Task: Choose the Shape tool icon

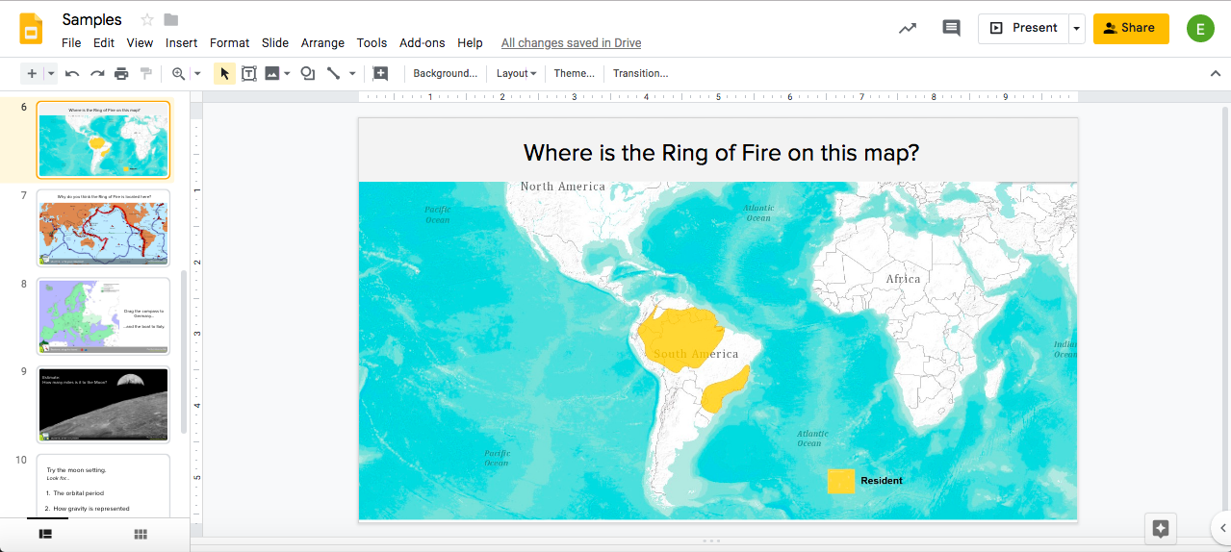Action: pos(308,73)
